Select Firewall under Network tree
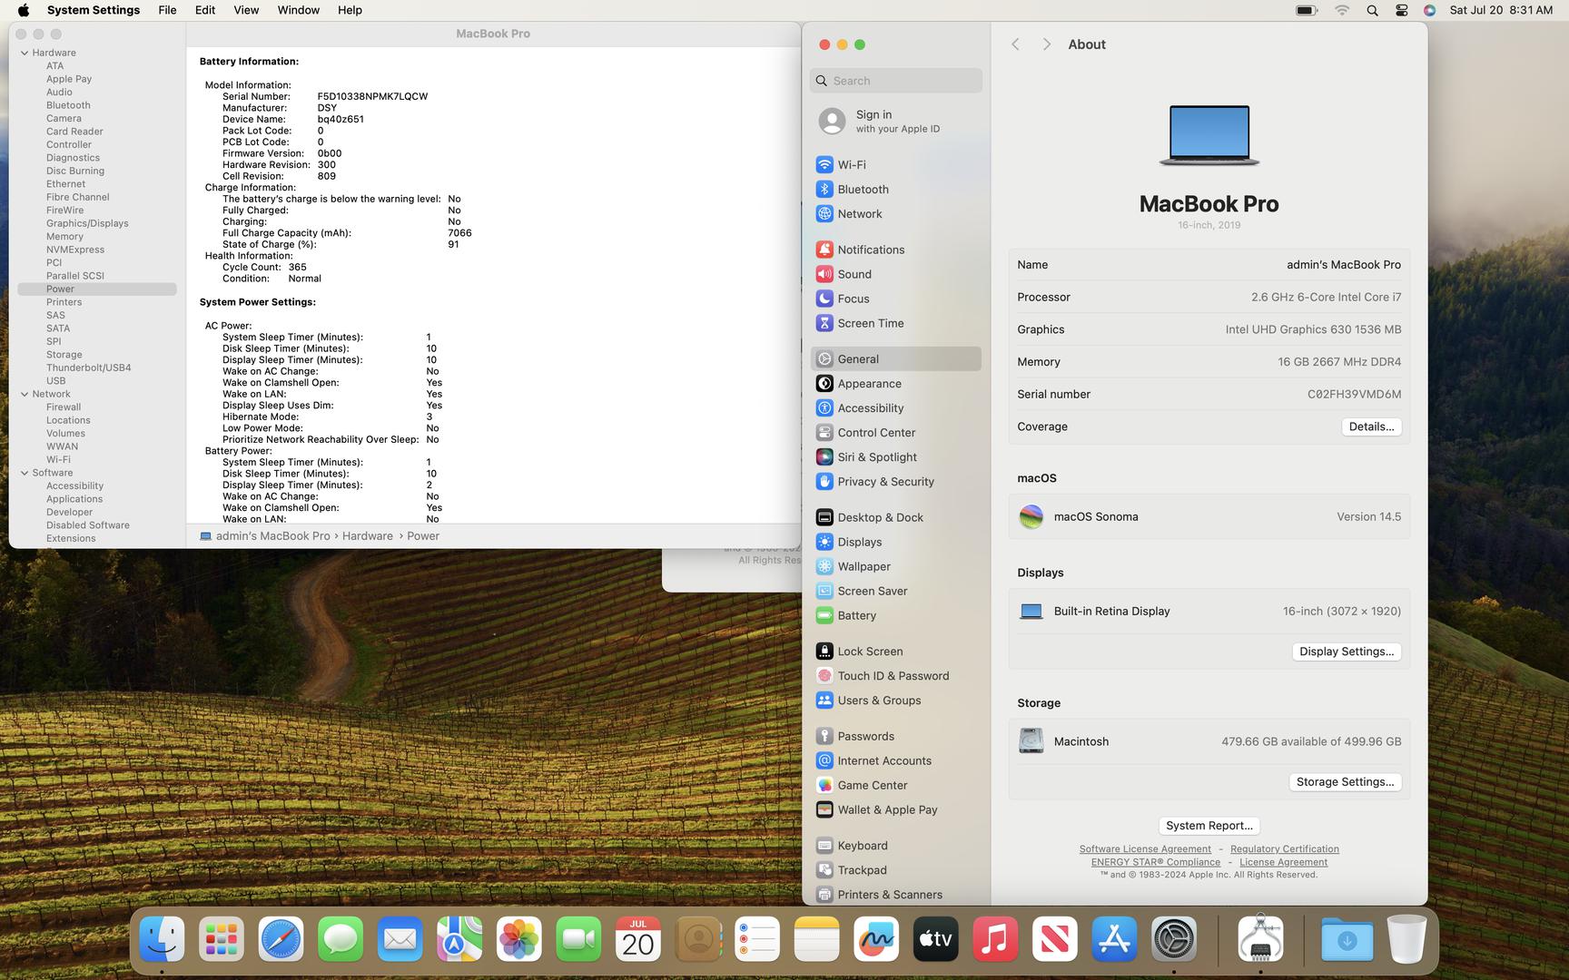This screenshot has height=980, width=1569. tap(64, 407)
